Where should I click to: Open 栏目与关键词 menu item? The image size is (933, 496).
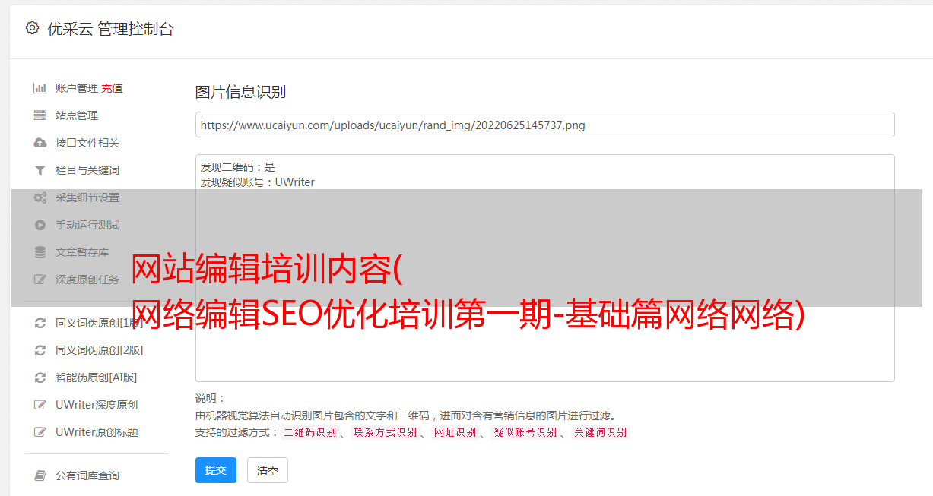pyautogui.click(x=87, y=170)
